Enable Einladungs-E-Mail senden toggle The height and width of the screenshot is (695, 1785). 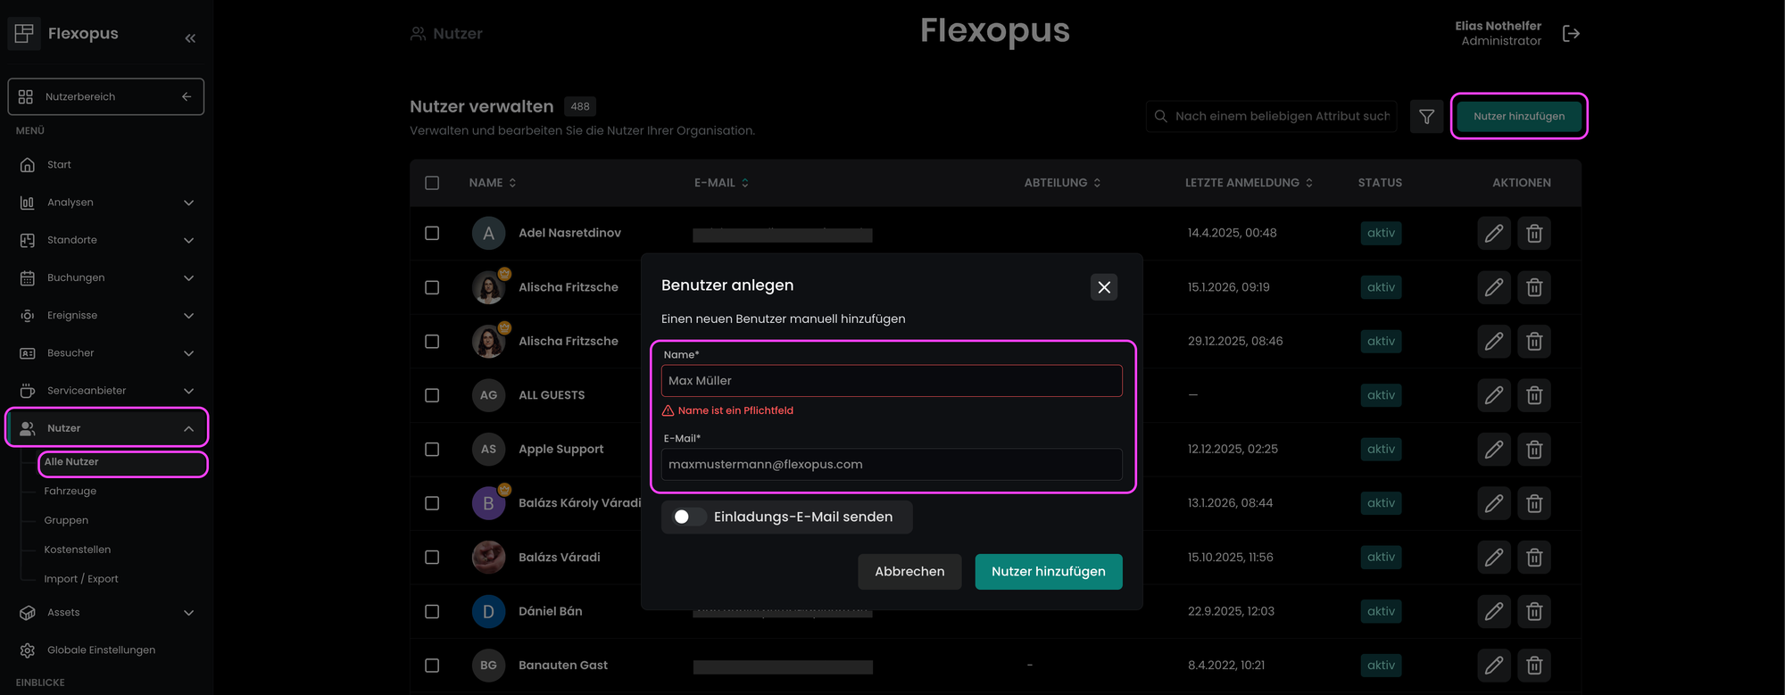click(x=687, y=517)
